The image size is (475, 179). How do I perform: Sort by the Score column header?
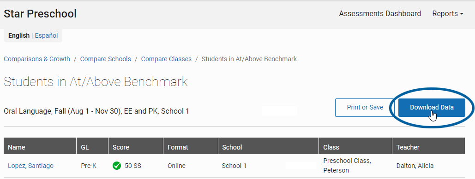tap(136, 147)
